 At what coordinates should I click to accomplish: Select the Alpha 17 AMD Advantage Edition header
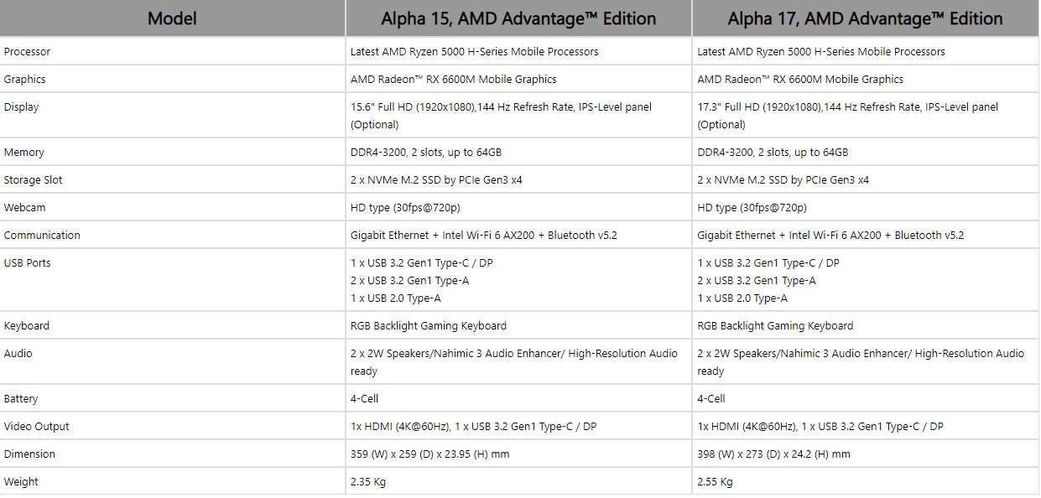point(865,18)
